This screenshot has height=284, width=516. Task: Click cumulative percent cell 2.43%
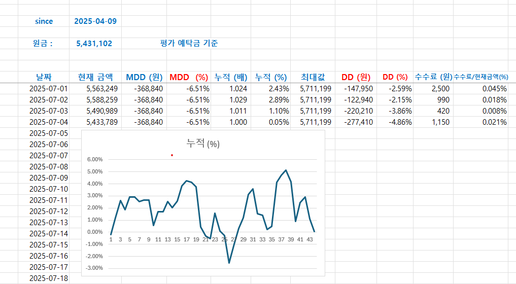click(271, 89)
